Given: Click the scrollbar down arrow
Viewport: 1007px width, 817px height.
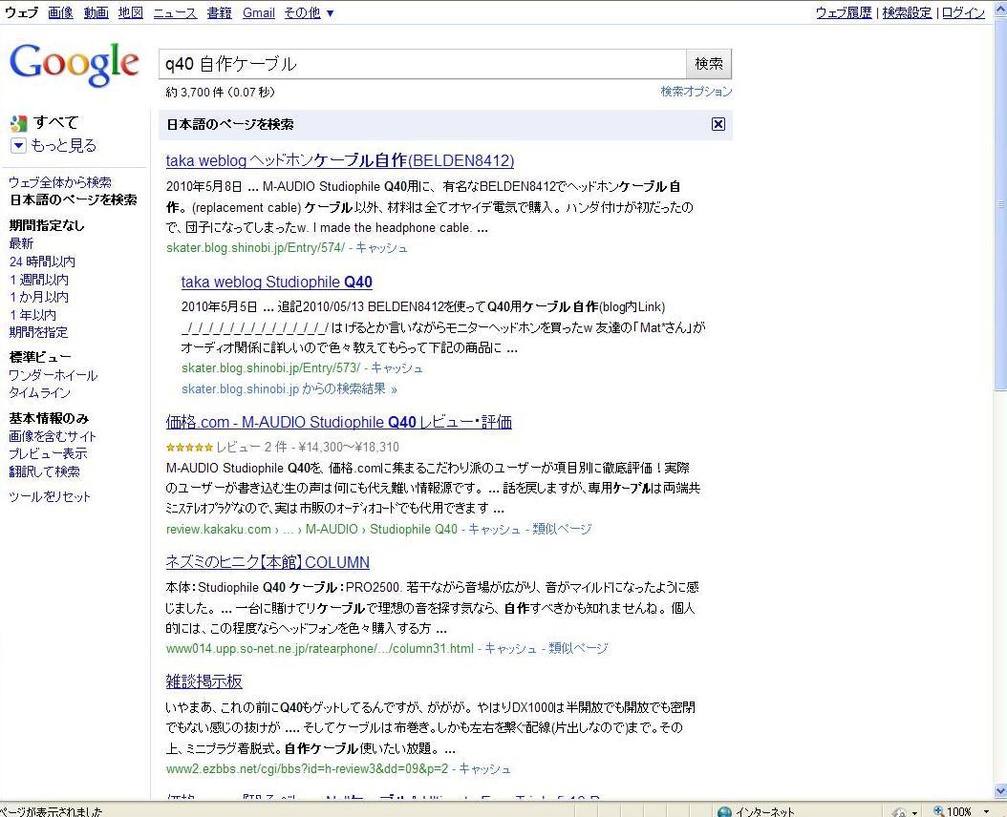Looking at the screenshot, I should point(1000,791).
